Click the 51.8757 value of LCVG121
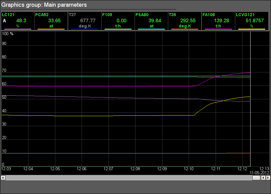Viewport: 271px width, 194px height. [x=255, y=20]
